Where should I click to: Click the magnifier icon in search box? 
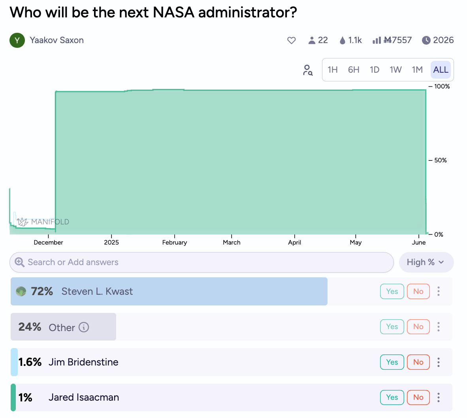20,262
